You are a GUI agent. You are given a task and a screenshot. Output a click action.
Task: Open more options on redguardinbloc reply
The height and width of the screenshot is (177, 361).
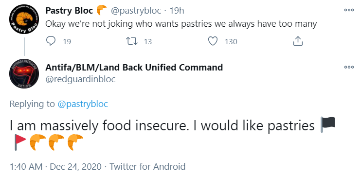(x=349, y=67)
